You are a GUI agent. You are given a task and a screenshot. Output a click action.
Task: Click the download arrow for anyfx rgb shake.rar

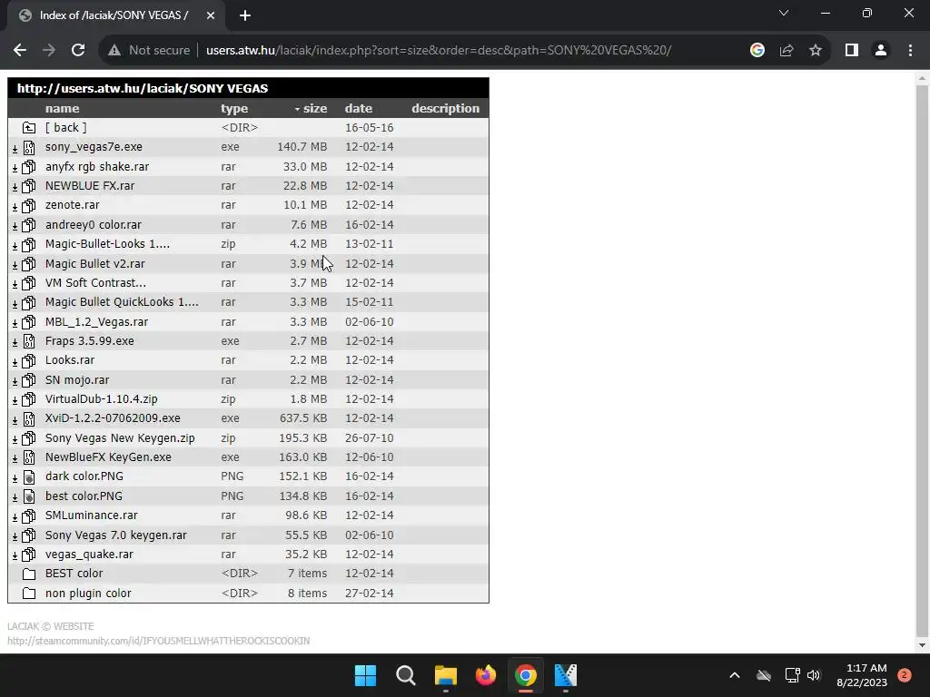coord(15,168)
